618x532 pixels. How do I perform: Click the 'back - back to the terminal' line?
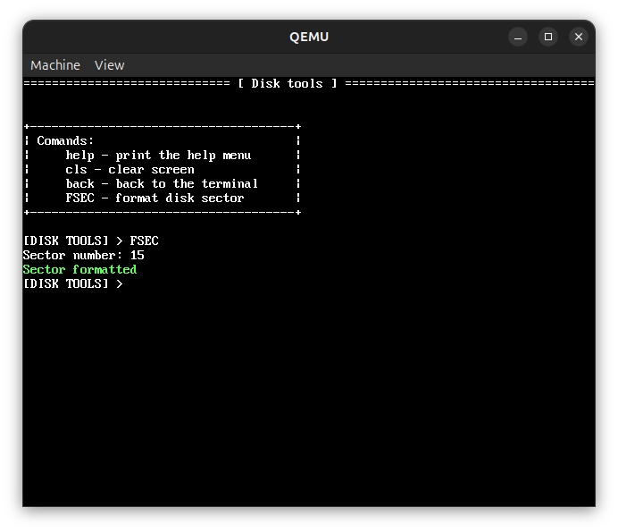[x=162, y=184]
